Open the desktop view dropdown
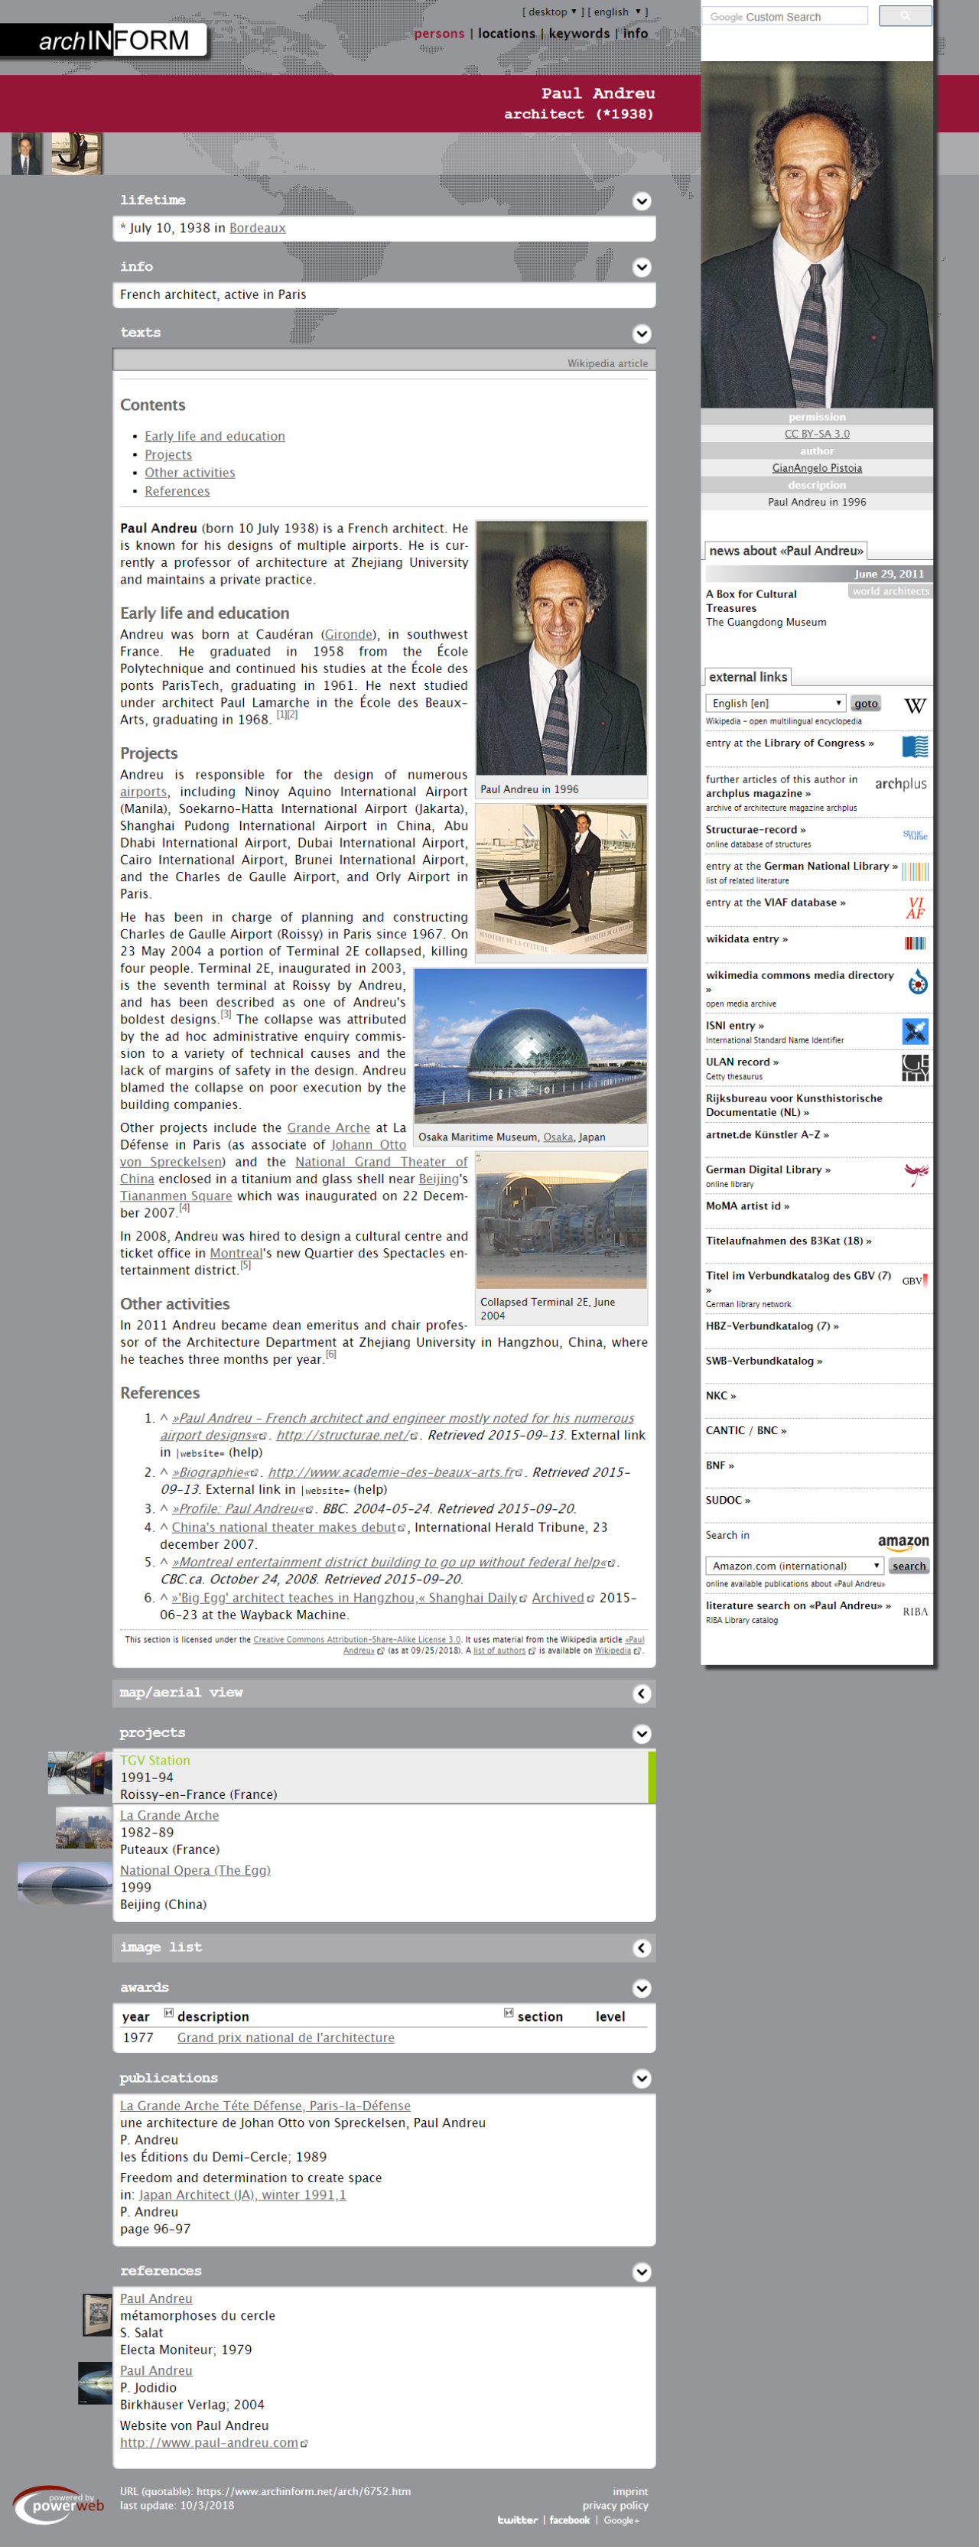Viewport: 979px width, 2547px height. coord(551,12)
